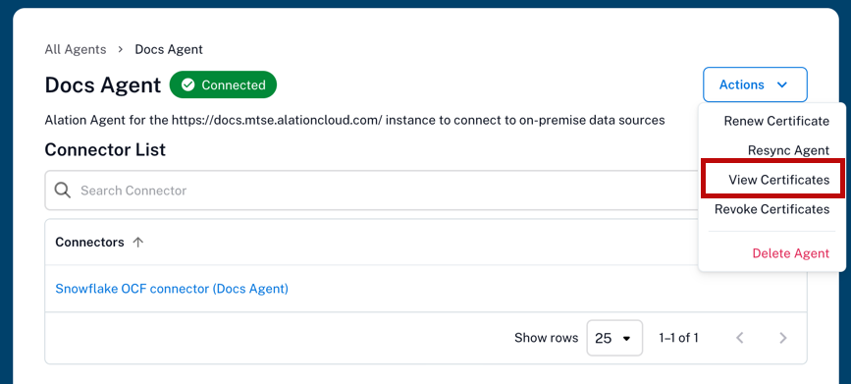Open Snowflake OCF connector (Docs Agent) link
This screenshot has width=851, height=384.
pyautogui.click(x=172, y=289)
